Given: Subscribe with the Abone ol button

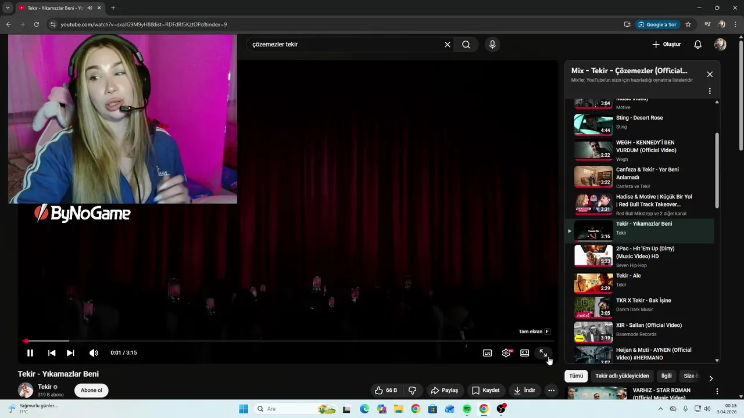Looking at the screenshot, I should 91,390.
